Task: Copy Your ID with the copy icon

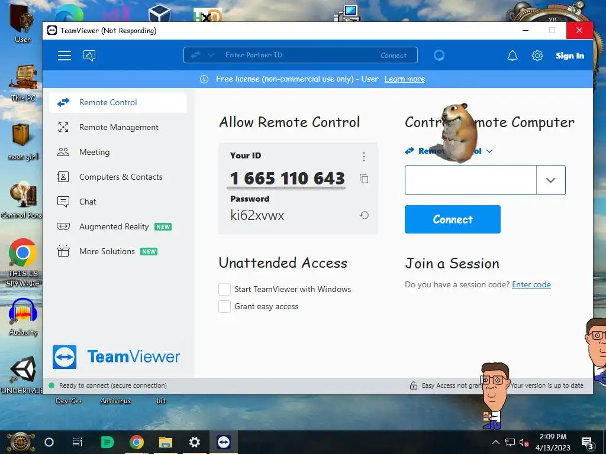Action: 364,179
